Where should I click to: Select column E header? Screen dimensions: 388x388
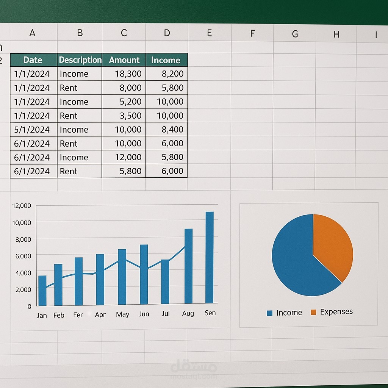click(210, 33)
